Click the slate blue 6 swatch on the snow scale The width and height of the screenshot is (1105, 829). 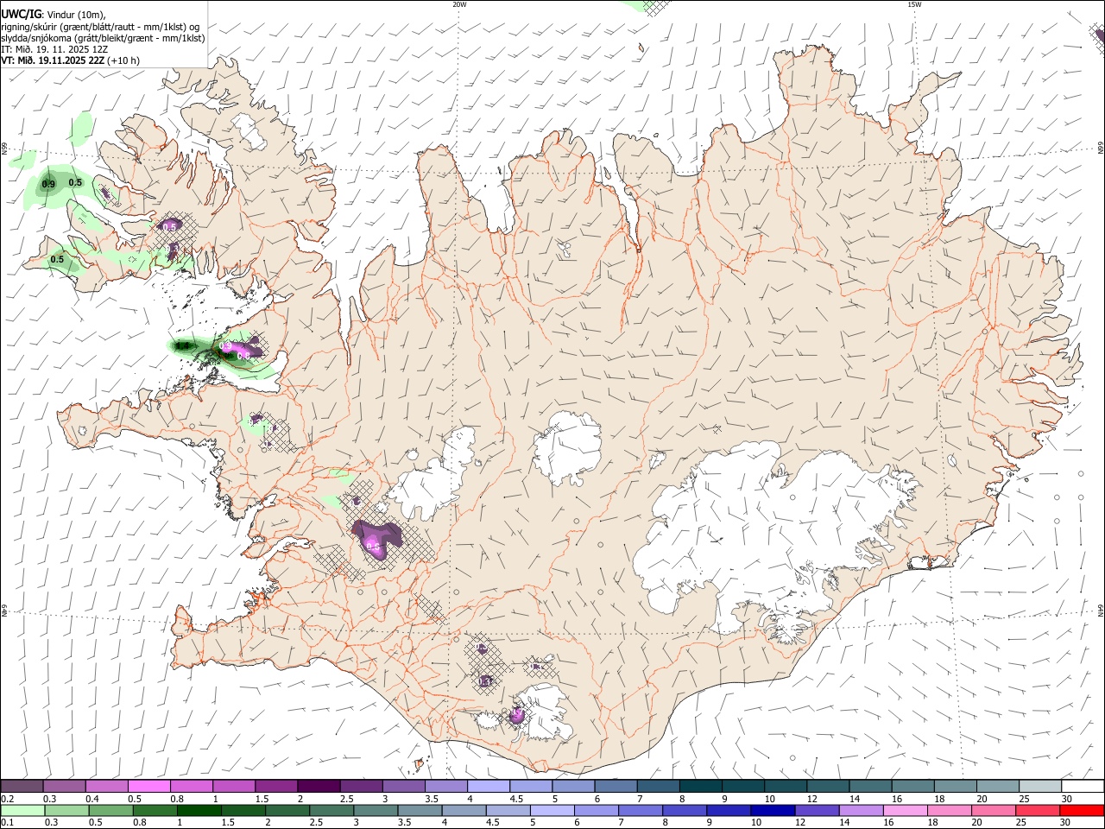click(616, 786)
